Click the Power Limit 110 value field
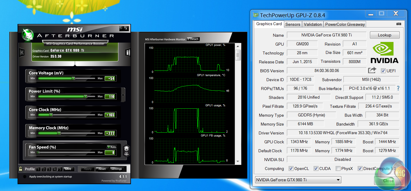Image resolution: width=411 pixels, height=191 pixels. pyautogui.click(x=110, y=97)
